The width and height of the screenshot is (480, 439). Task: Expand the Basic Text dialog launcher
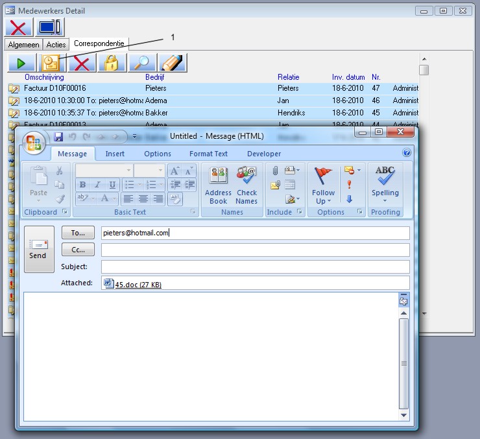pyautogui.click(x=193, y=211)
